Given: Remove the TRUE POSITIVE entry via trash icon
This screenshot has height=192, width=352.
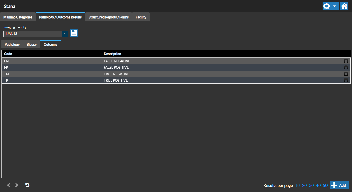Looking at the screenshot, I should pyautogui.click(x=346, y=80).
